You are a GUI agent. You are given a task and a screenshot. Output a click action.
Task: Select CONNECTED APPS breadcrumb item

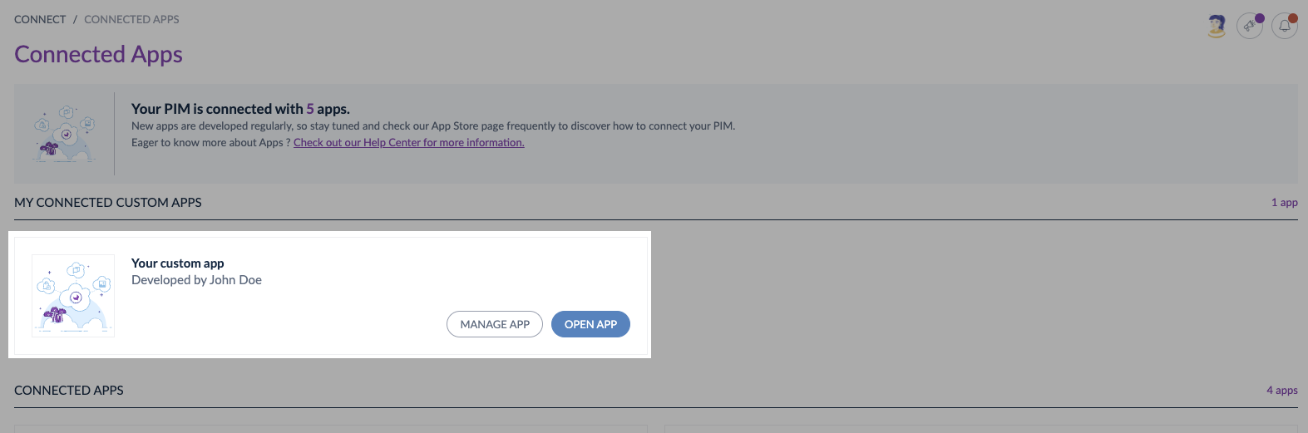click(131, 19)
